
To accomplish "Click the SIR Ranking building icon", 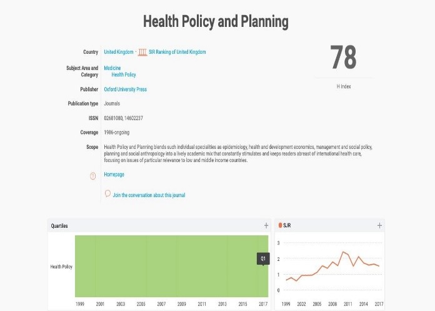I will coord(143,52).
